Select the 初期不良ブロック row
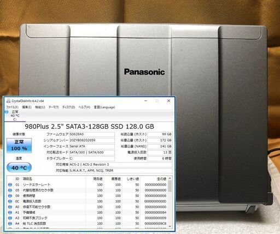The height and width of the screenshot is (234, 280). pyautogui.click(x=87, y=218)
